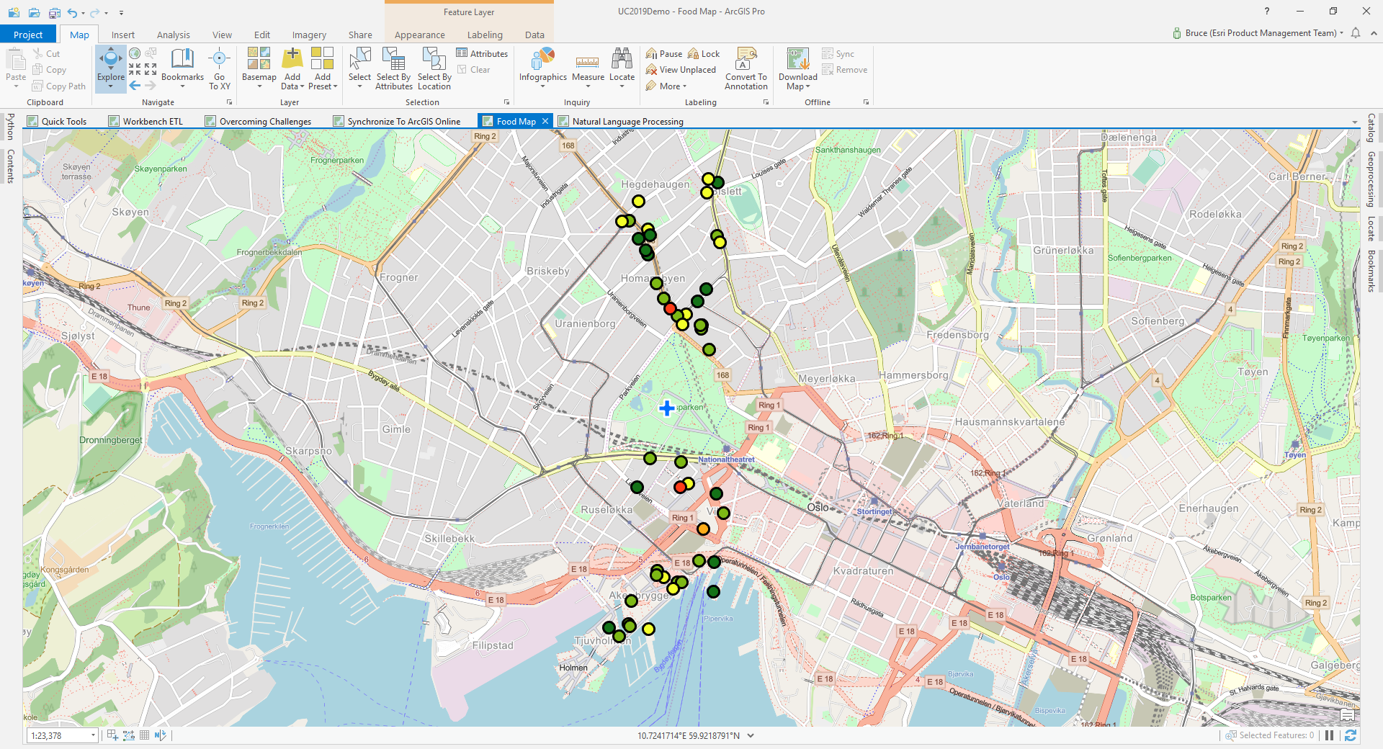The width and height of the screenshot is (1383, 749).
Task: Expand the map scale dropdown
Action: [93, 735]
